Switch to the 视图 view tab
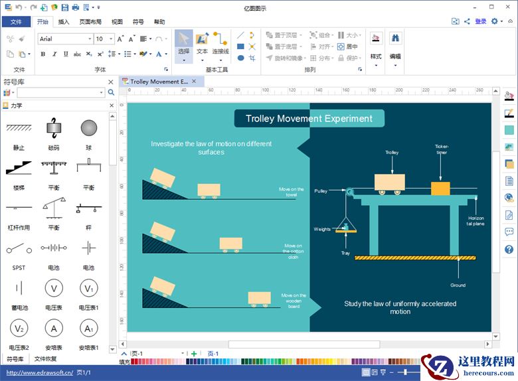518x381 pixels. click(x=117, y=22)
